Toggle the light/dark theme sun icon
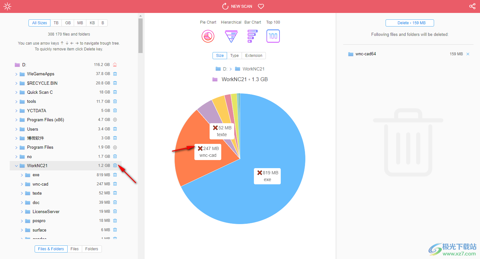 tap(7, 6)
